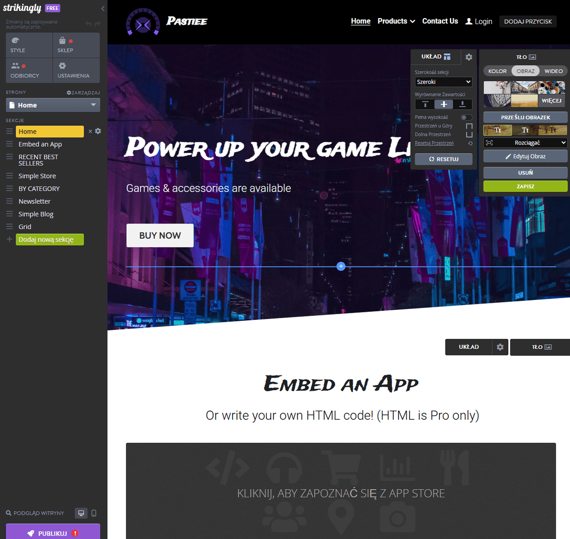Open the STYLE palette panel
570x539 pixels.
coord(29,45)
